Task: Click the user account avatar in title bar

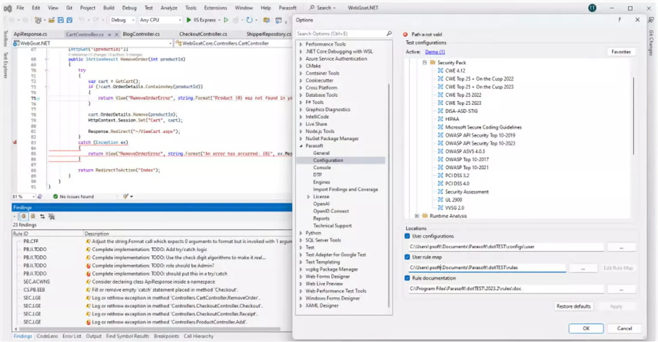Action: coord(592,8)
